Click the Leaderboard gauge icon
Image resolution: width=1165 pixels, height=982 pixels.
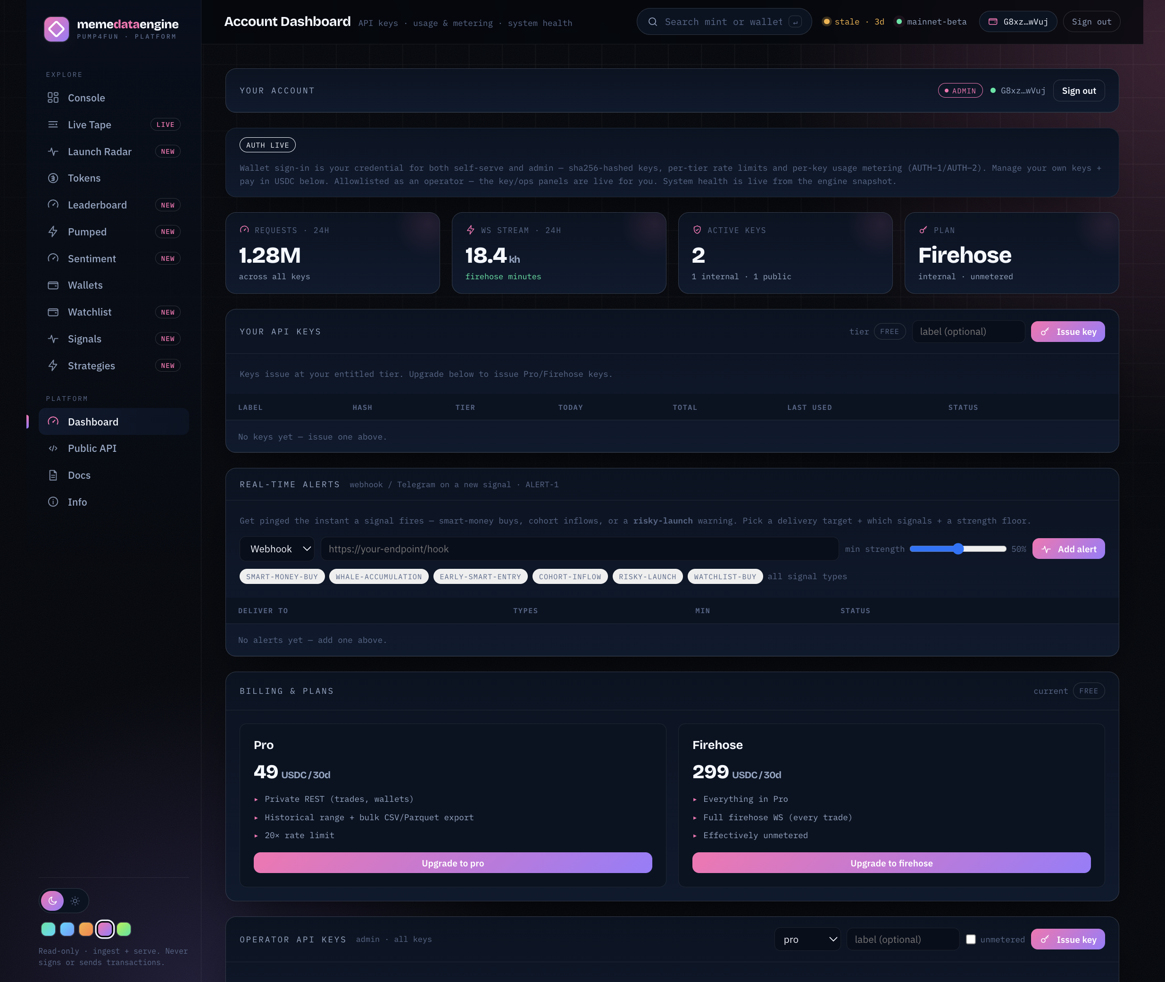53,205
